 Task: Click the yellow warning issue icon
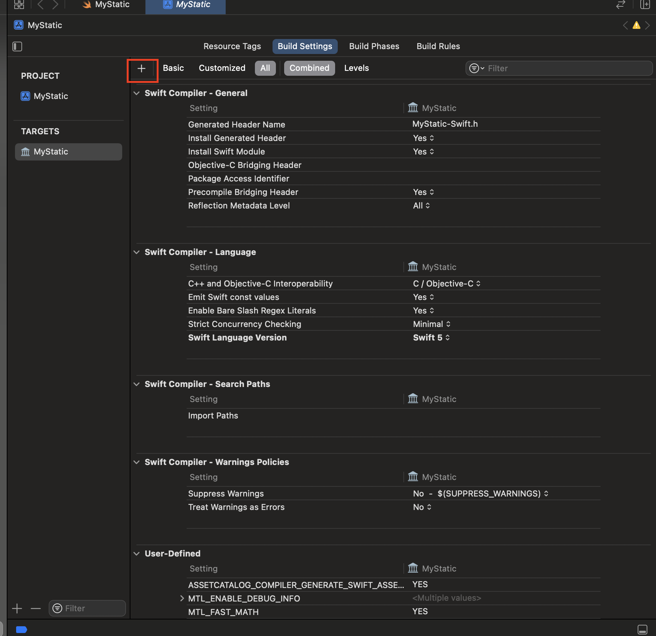[637, 25]
